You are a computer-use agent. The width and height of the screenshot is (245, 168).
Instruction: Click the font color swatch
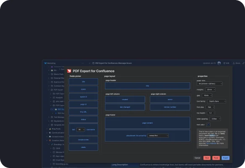[209, 125]
